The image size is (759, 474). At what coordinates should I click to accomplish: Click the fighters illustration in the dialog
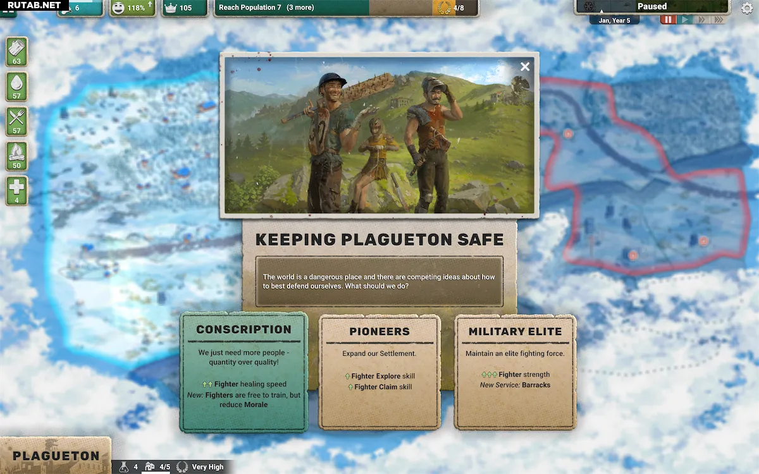pos(379,135)
